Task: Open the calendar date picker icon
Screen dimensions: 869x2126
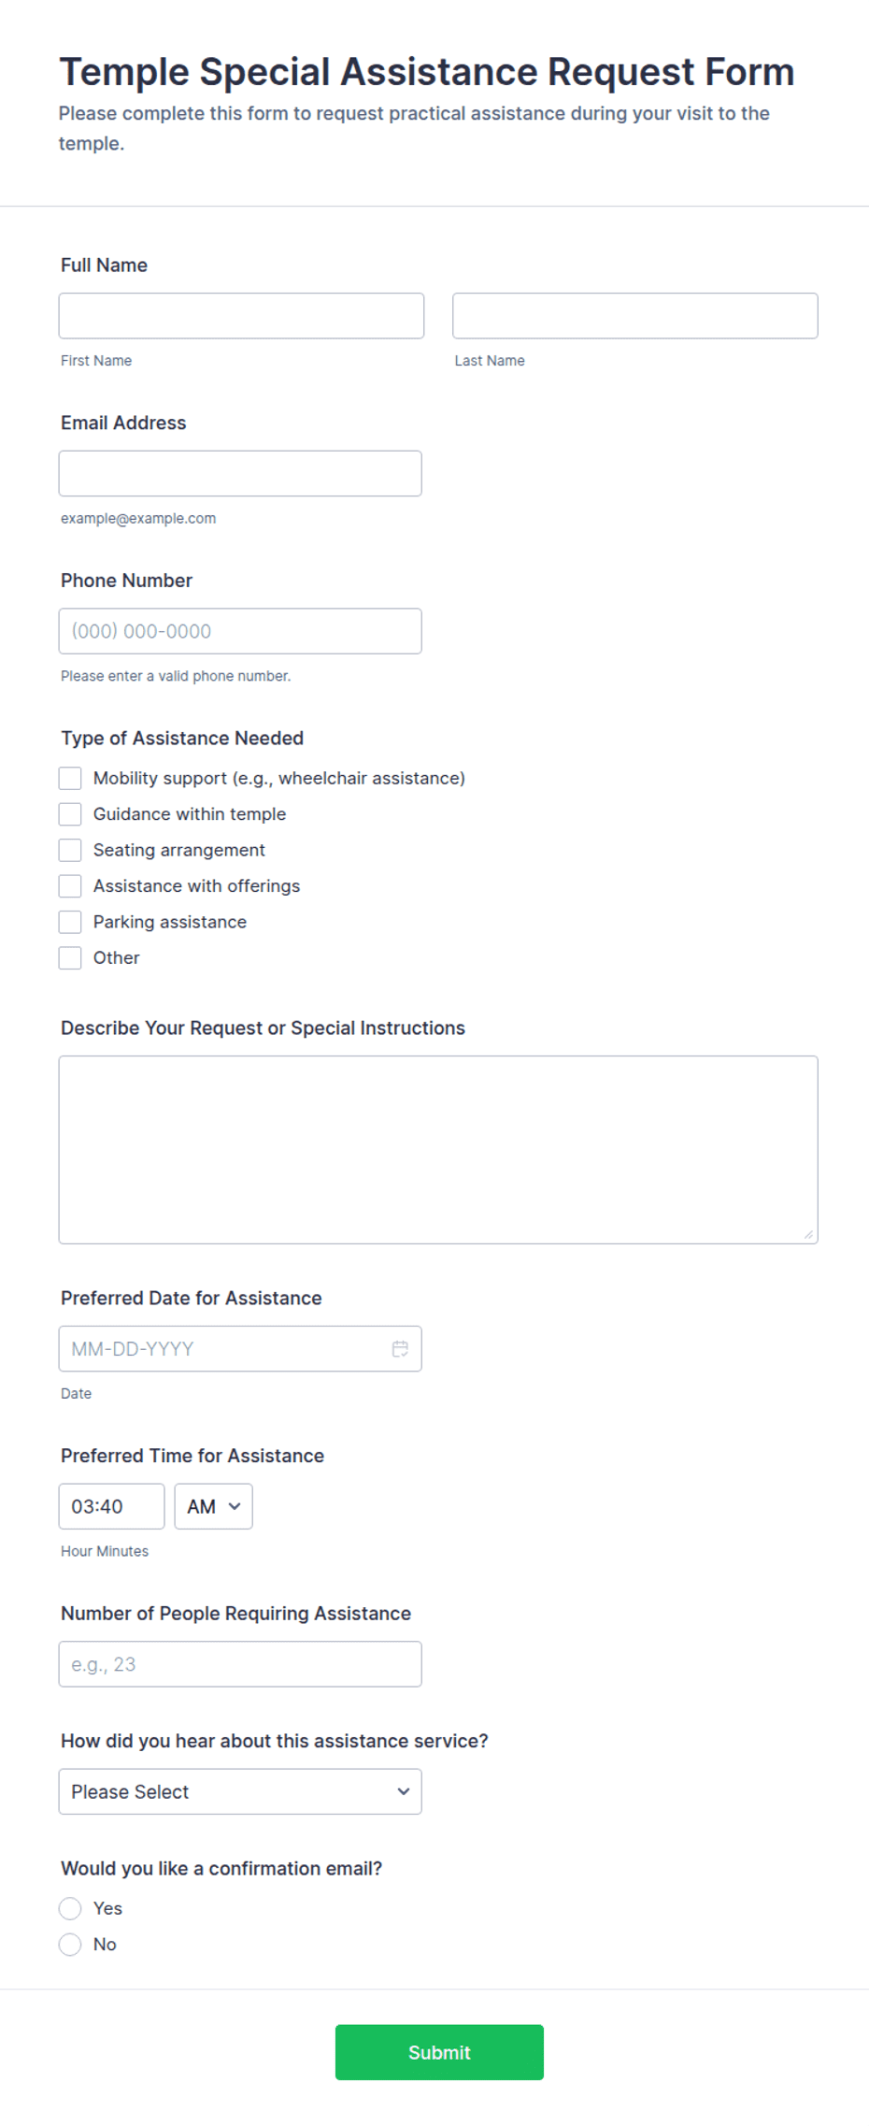Action: (x=400, y=1348)
